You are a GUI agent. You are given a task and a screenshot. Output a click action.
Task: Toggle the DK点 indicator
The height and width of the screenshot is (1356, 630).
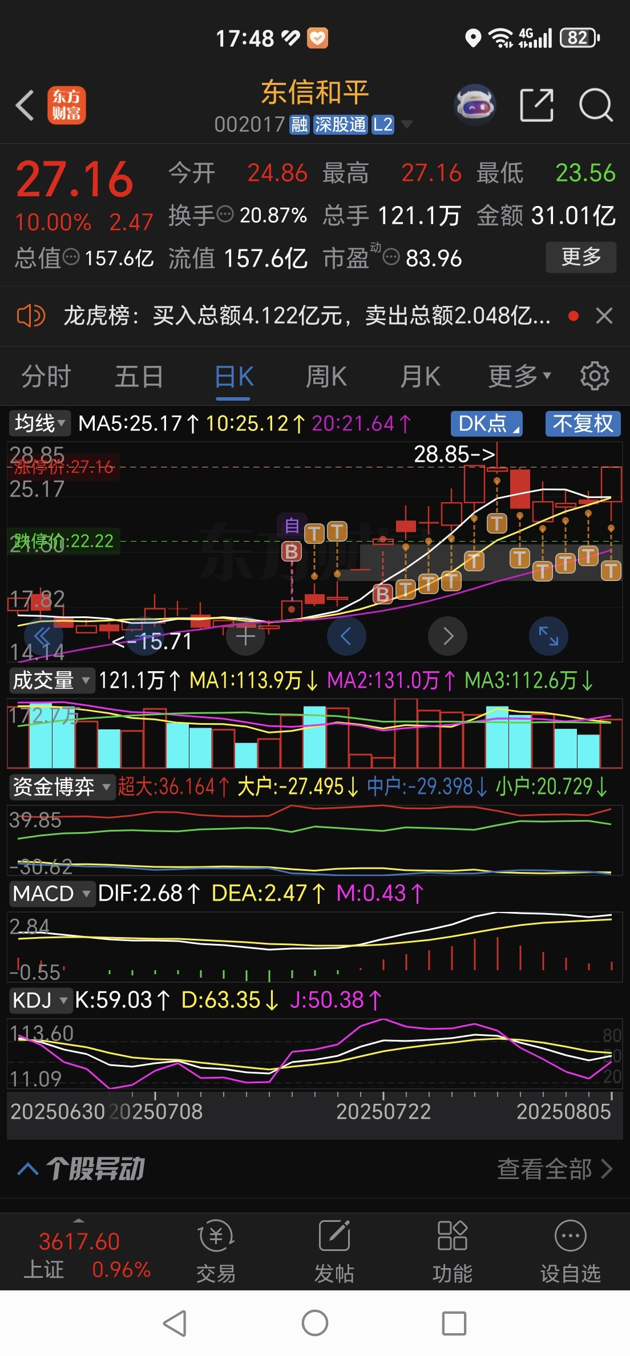(486, 423)
